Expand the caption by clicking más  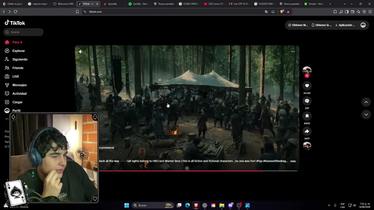(293, 161)
